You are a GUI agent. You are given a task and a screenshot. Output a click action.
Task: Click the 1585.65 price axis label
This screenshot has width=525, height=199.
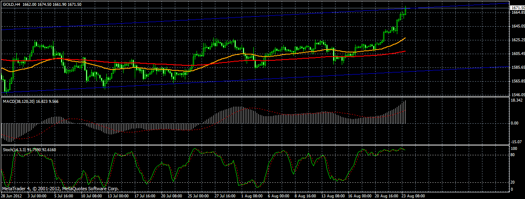(517, 67)
